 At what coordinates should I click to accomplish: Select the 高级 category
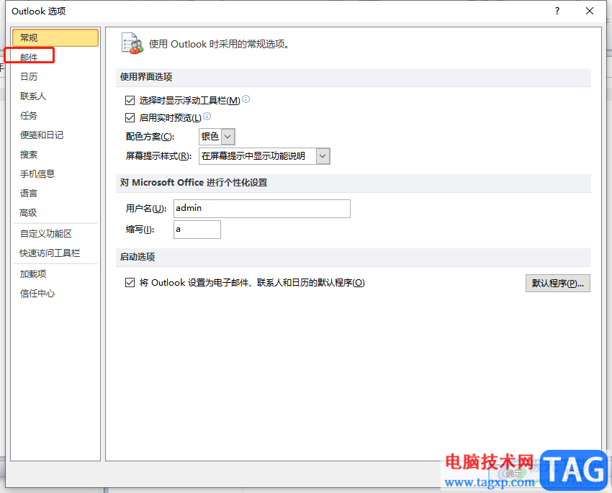(x=55, y=213)
